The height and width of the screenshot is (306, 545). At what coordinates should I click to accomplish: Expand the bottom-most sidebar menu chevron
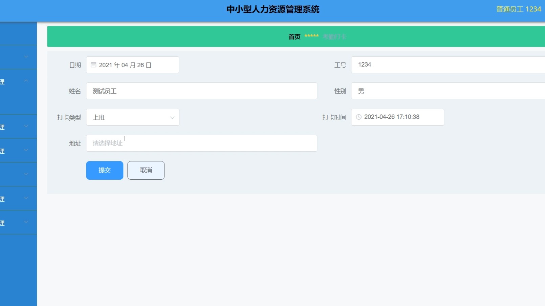click(26, 222)
